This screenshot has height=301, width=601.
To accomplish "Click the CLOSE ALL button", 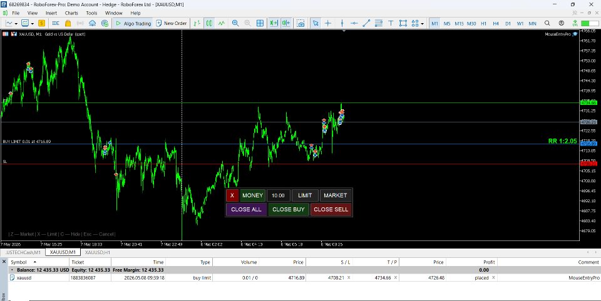I will 246,210.
